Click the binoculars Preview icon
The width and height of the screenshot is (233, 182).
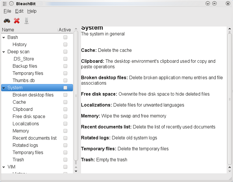click(7, 21)
